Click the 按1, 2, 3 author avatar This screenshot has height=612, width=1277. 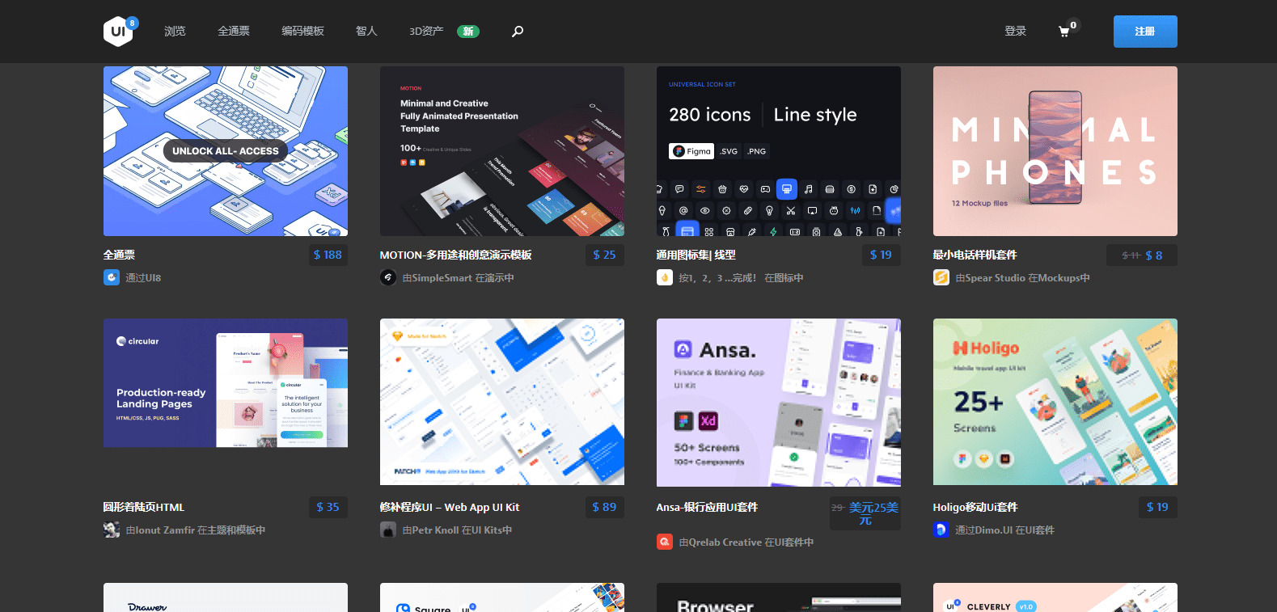click(665, 277)
